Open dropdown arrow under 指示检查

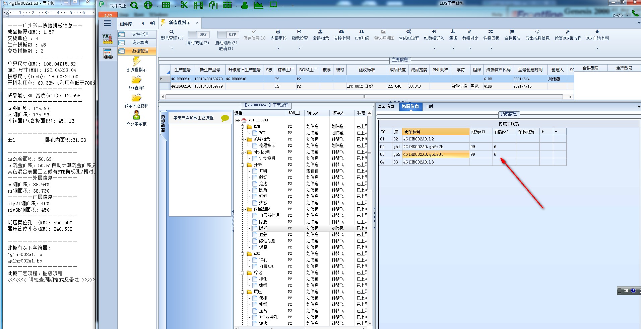tap(300, 48)
